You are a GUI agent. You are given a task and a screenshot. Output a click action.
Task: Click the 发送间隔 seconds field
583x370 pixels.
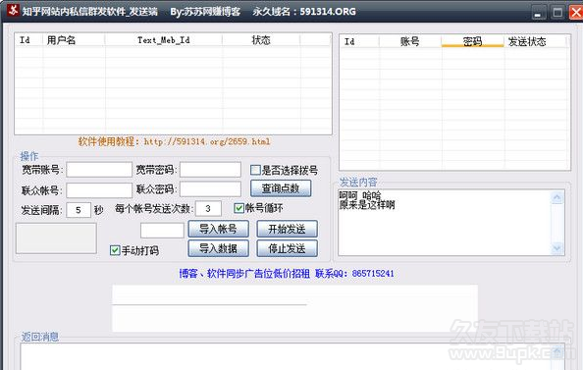pyautogui.click(x=79, y=210)
